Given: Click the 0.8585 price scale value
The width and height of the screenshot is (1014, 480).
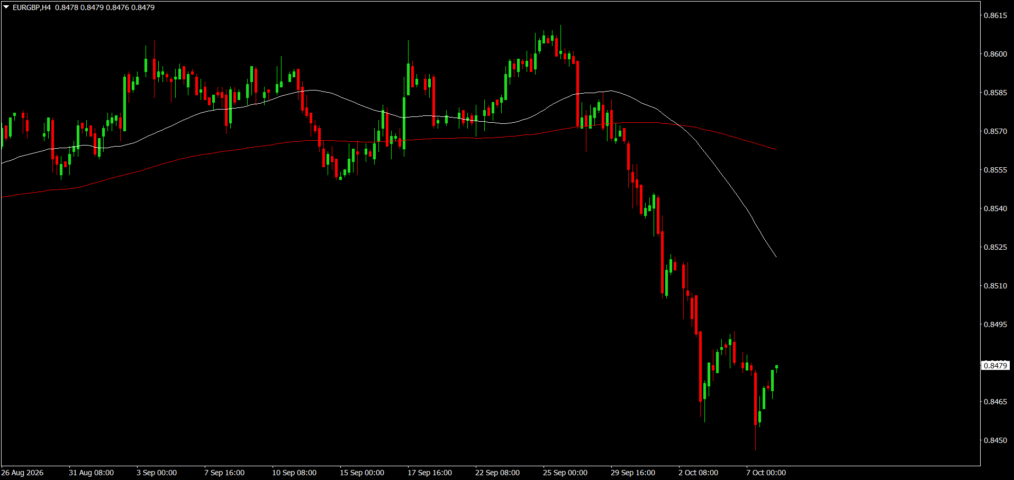Looking at the screenshot, I should point(995,93).
